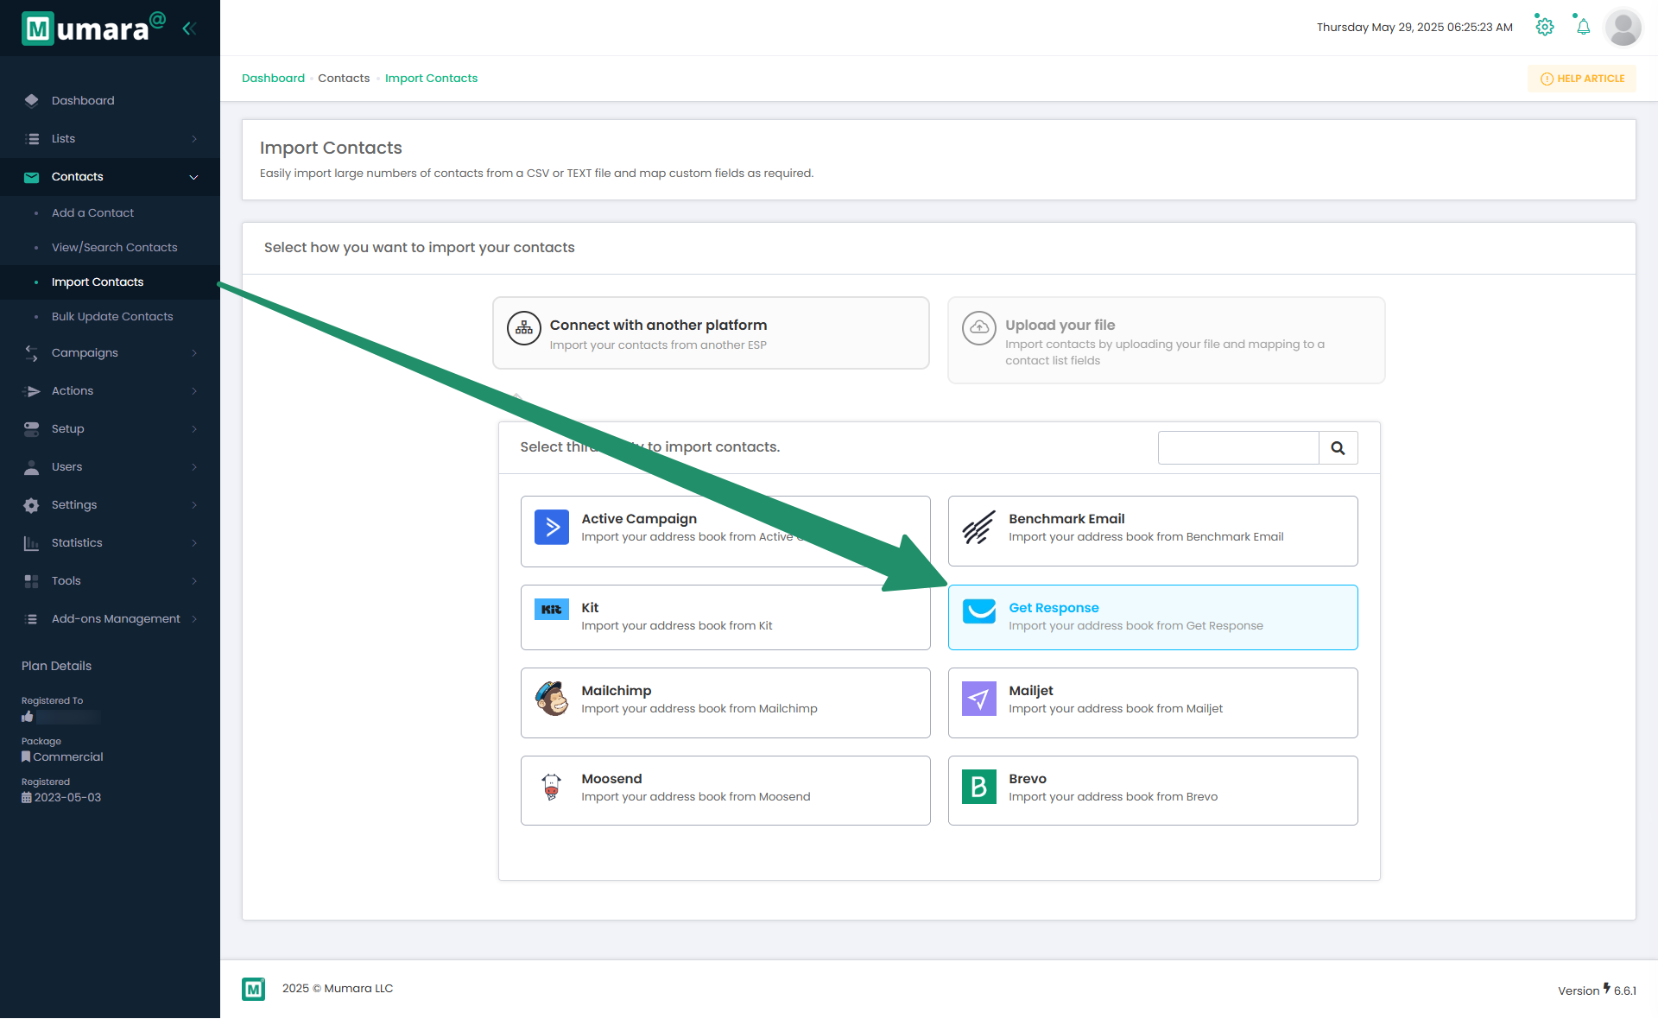Click the Contacts envelope sidebar icon

pyautogui.click(x=31, y=177)
